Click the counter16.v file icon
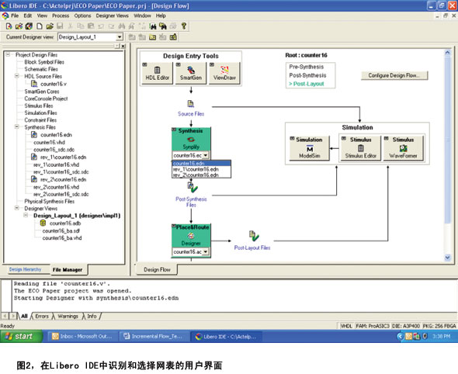This screenshot has width=458, height=374. click(34, 84)
